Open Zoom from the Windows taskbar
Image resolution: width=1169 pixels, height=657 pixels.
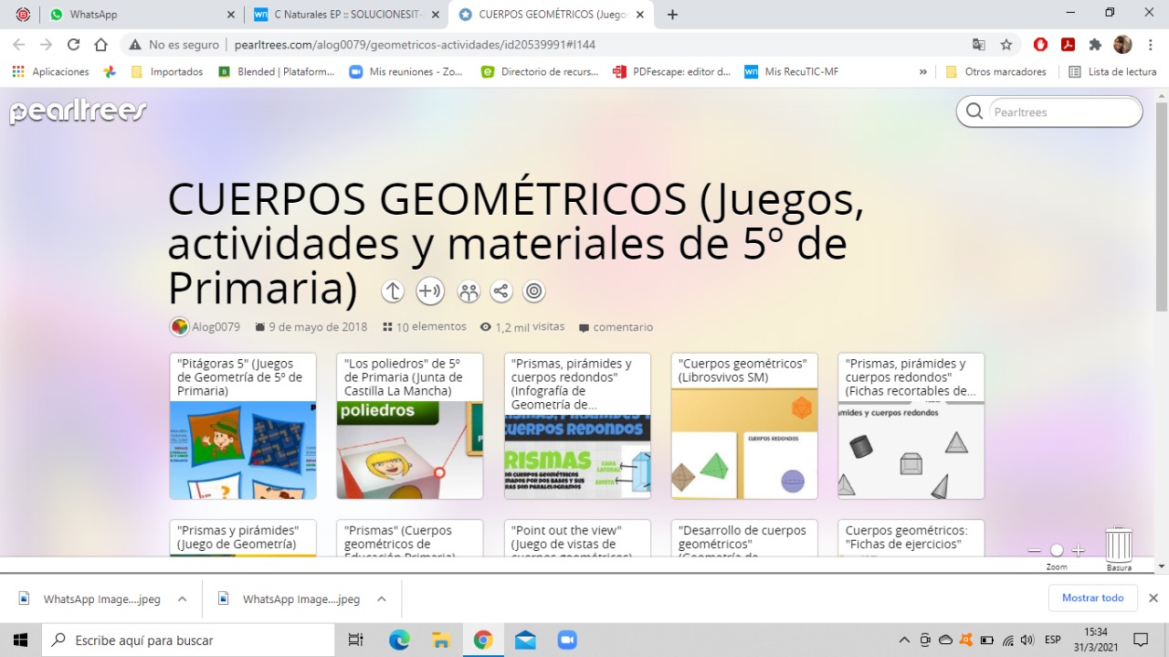coord(567,640)
